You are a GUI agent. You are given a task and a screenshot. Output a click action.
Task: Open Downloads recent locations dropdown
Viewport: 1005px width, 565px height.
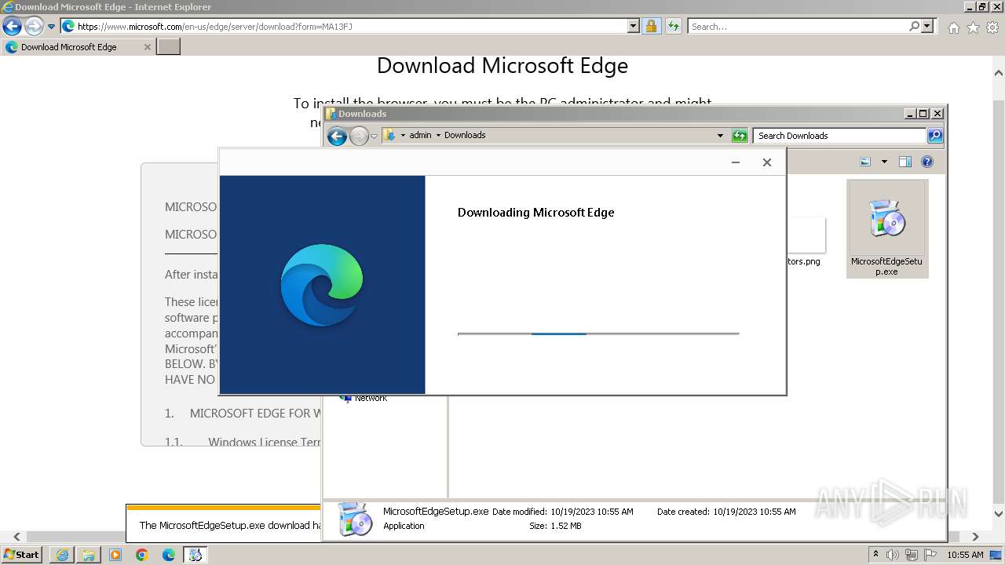point(375,136)
